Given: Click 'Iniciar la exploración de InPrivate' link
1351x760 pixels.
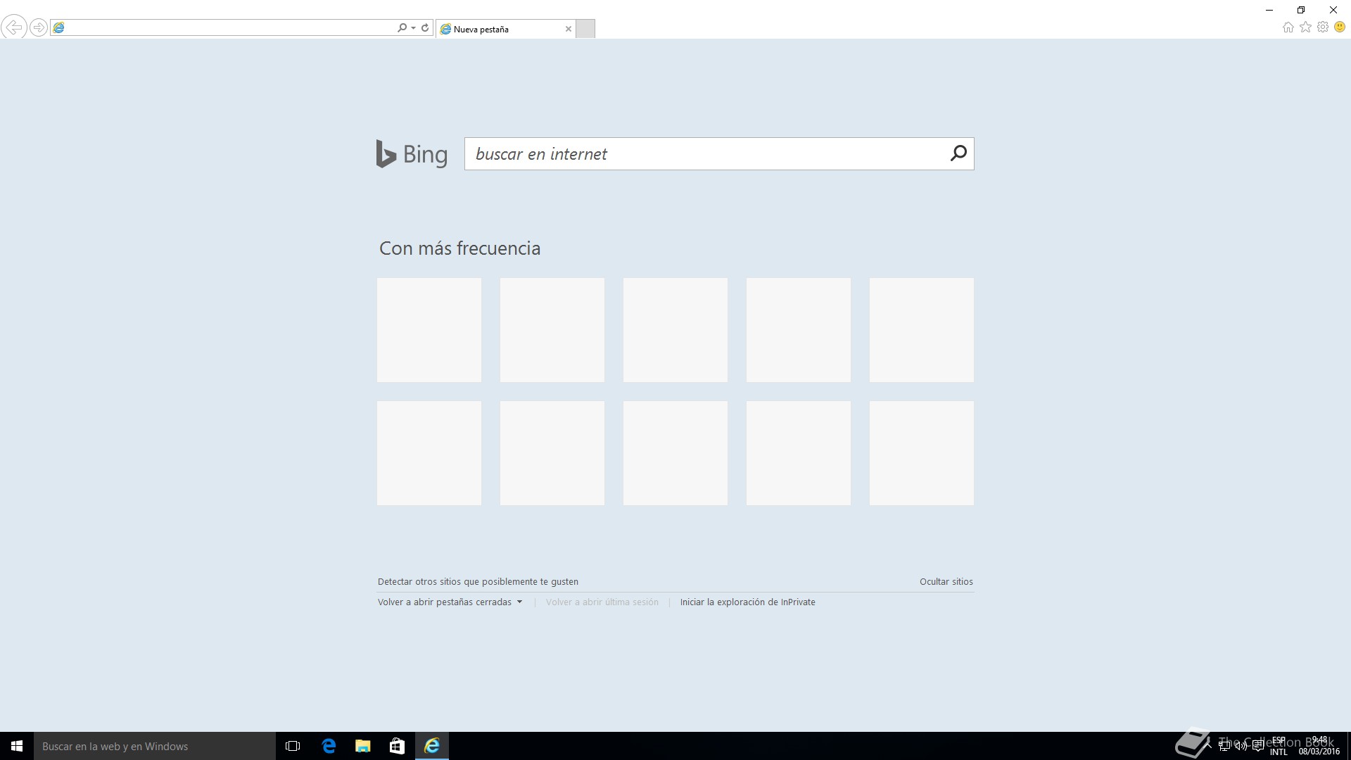Looking at the screenshot, I should point(747,602).
